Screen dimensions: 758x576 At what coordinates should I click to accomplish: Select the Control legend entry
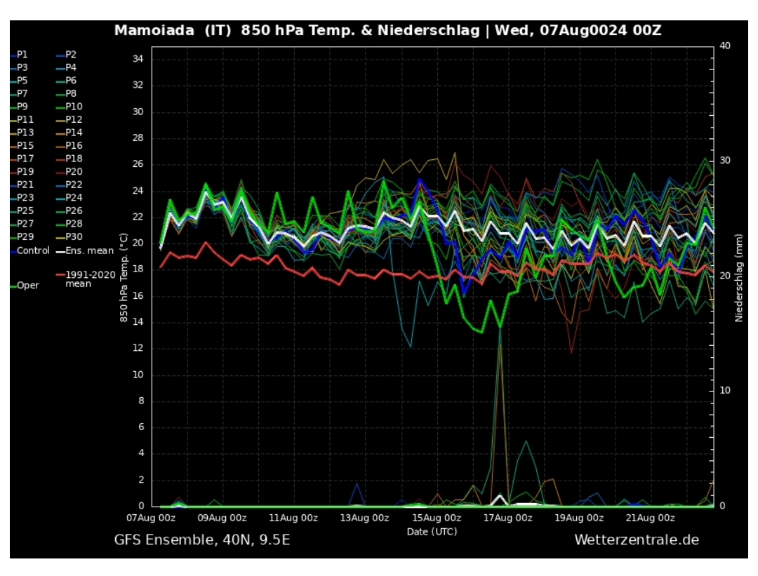point(32,250)
